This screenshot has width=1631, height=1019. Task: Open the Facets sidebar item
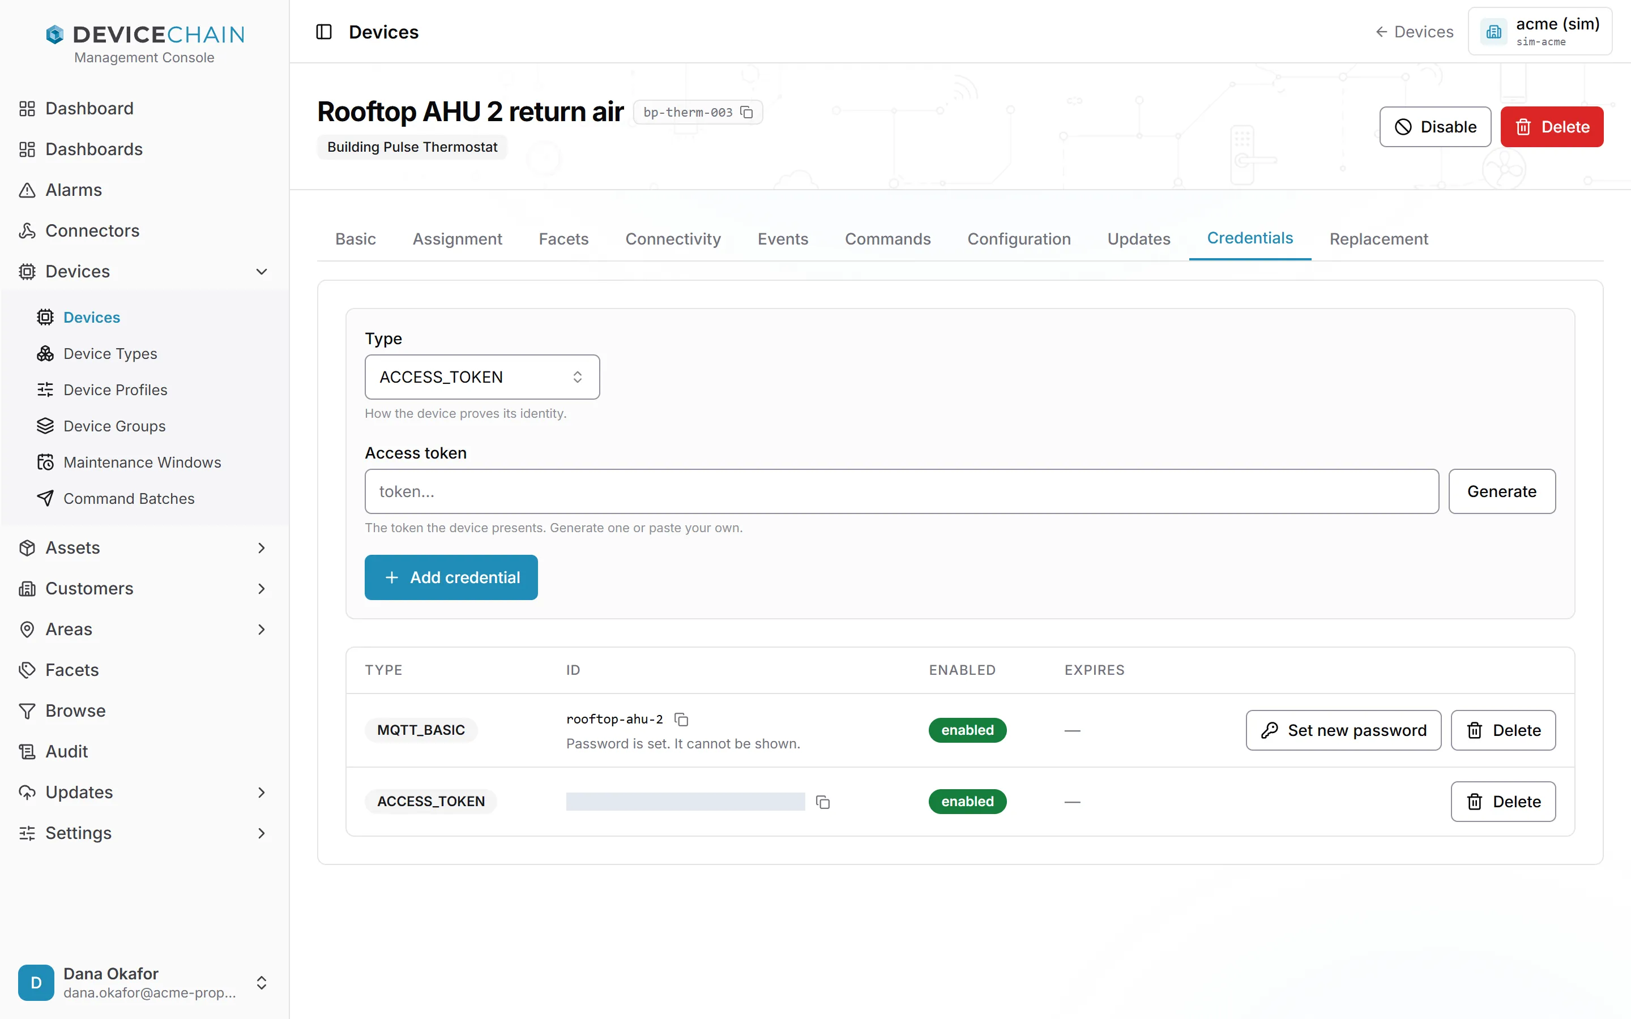(144, 670)
